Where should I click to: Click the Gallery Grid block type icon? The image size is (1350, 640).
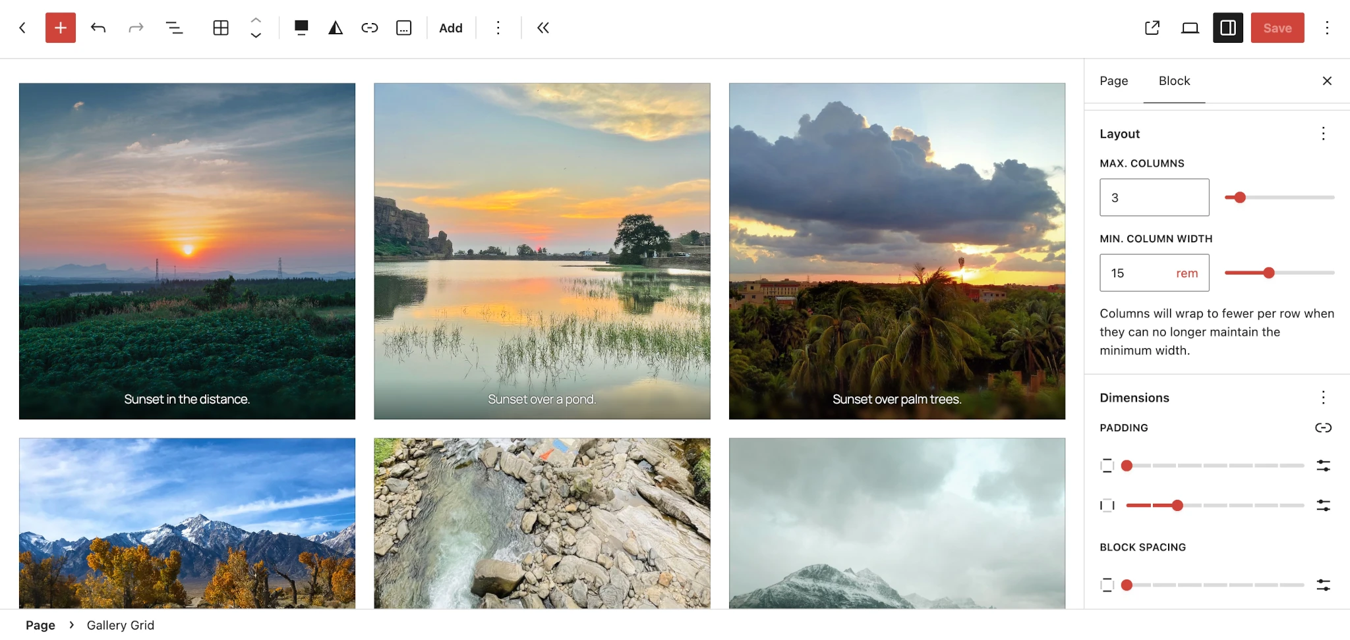[x=221, y=28]
